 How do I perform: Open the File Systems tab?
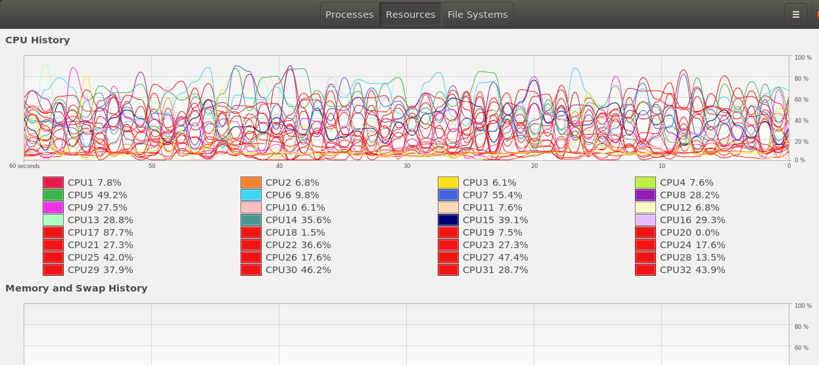[x=477, y=14]
